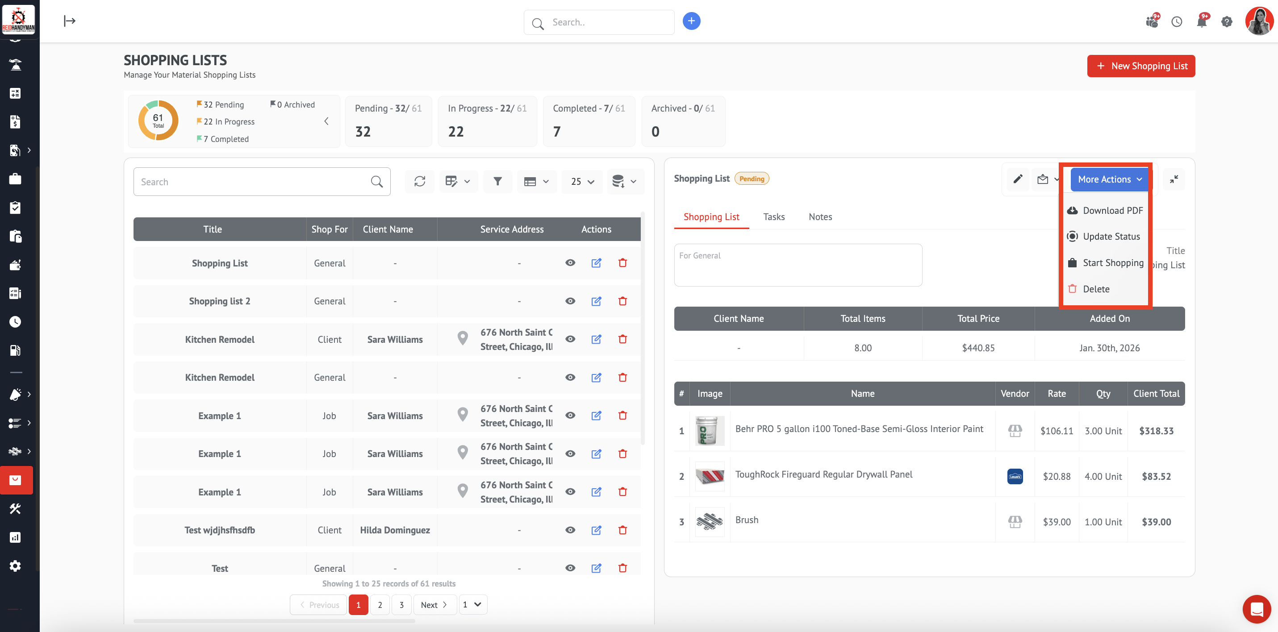The height and width of the screenshot is (632, 1278).
Task: Click eye icon for Shopping List row
Action: point(570,263)
